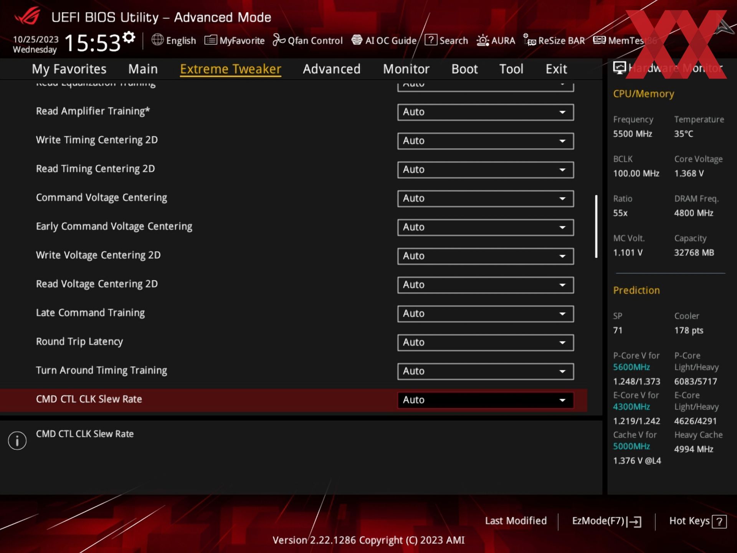This screenshot has height=553, width=737.
Task: Open Search question-mark icon
Action: click(431, 40)
